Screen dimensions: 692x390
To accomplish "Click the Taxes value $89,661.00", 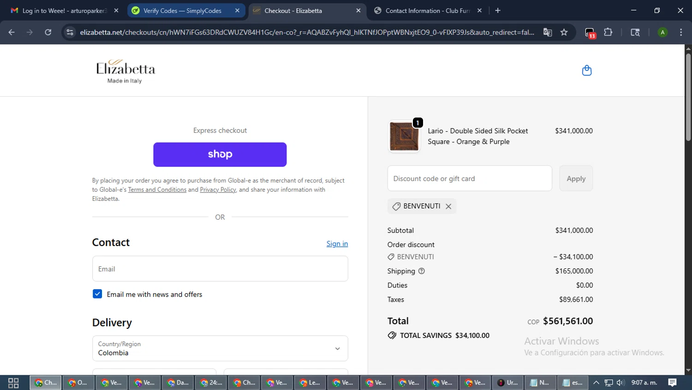I will 576,300.
